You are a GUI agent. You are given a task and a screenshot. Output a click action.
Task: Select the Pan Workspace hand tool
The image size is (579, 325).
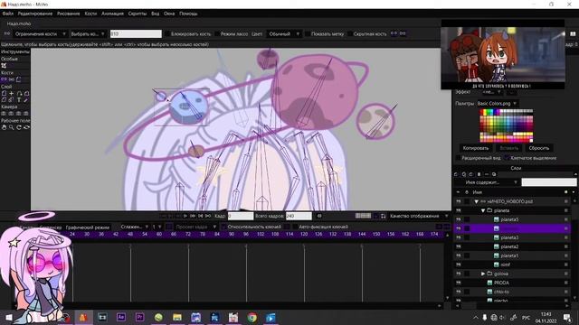pyautogui.click(x=4, y=127)
